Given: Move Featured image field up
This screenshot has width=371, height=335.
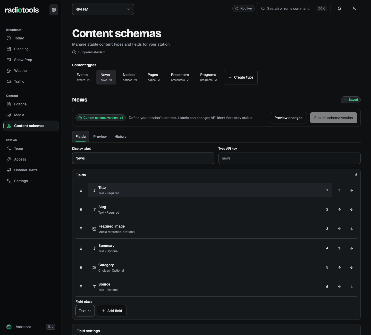Looking at the screenshot, I should [x=339, y=229].
